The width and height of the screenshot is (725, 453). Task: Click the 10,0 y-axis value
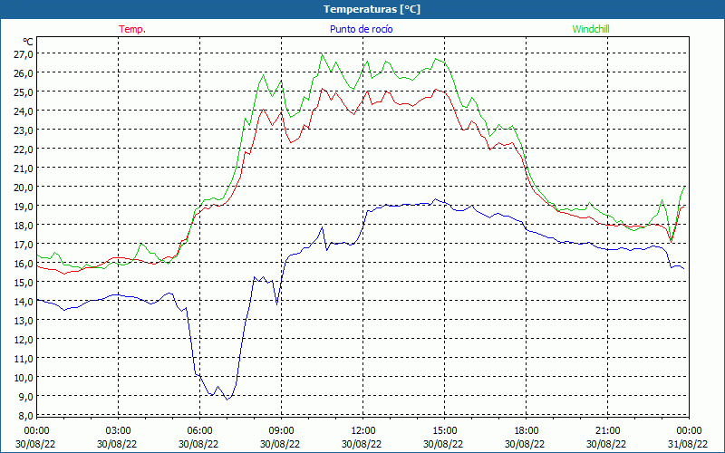coord(24,377)
